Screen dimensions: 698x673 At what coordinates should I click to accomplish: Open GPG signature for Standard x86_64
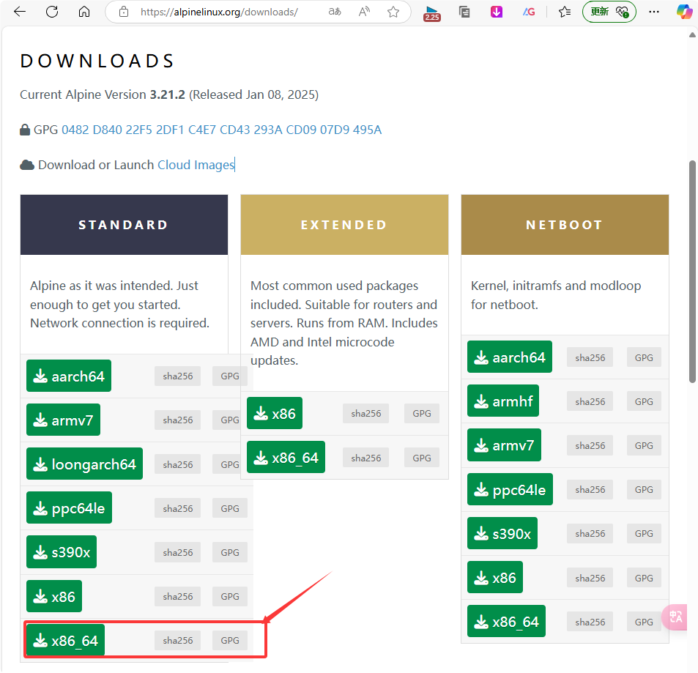click(x=230, y=640)
